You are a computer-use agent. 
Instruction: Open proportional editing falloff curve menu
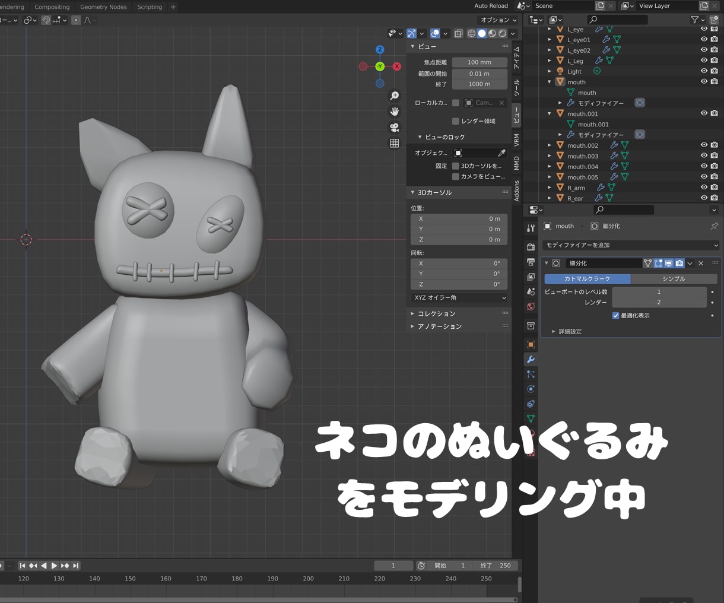[x=89, y=20]
